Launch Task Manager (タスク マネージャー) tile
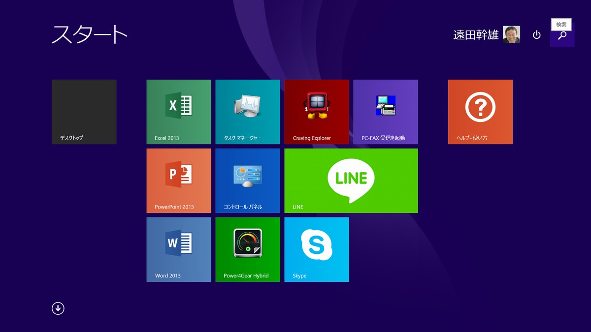This screenshot has height=332, width=591. point(247,112)
